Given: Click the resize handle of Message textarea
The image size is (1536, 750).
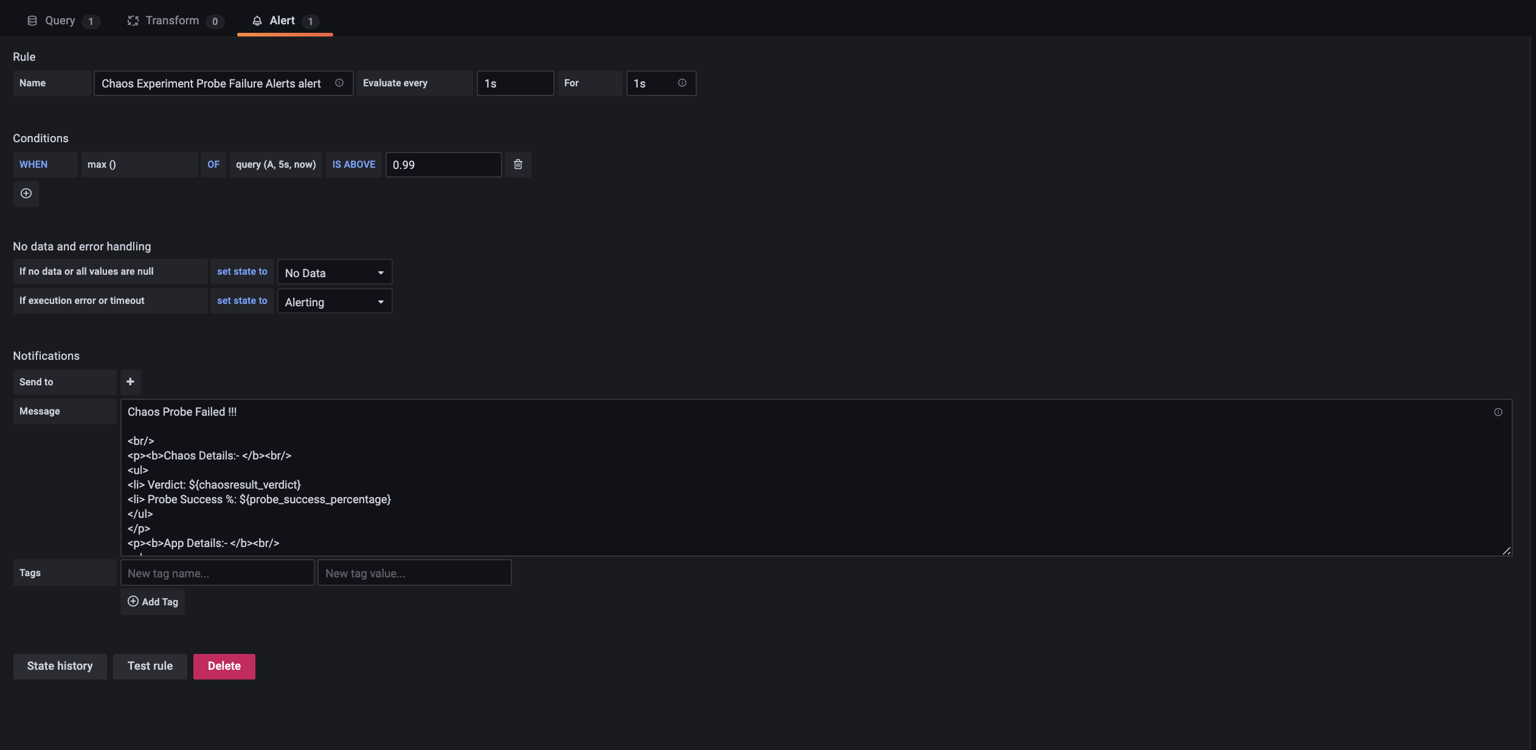Looking at the screenshot, I should coord(1506,551).
